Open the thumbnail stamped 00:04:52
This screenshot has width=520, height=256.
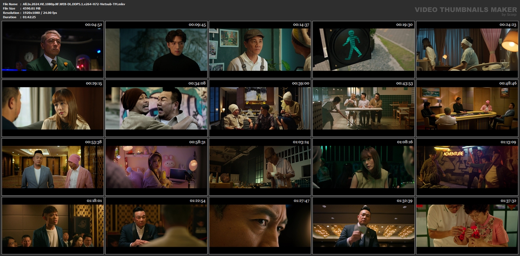(x=53, y=49)
